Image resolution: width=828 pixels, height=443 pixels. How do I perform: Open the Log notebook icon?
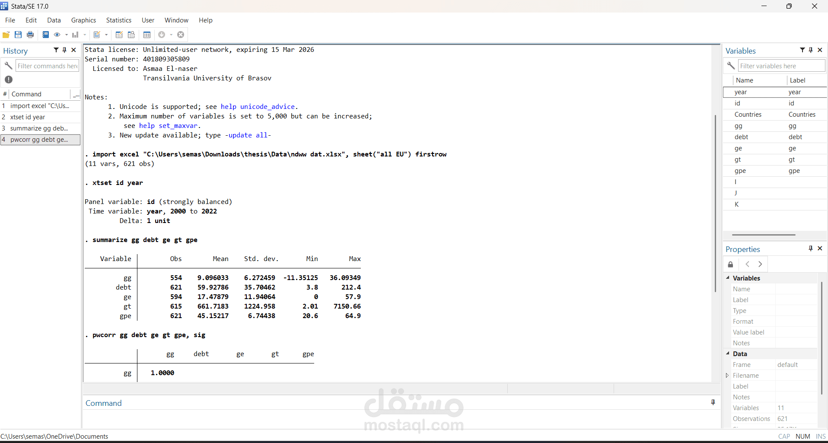pos(45,35)
